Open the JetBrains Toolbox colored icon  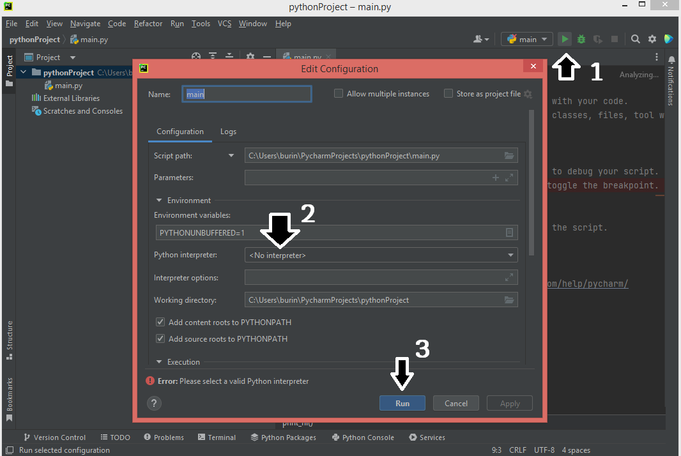point(669,39)
